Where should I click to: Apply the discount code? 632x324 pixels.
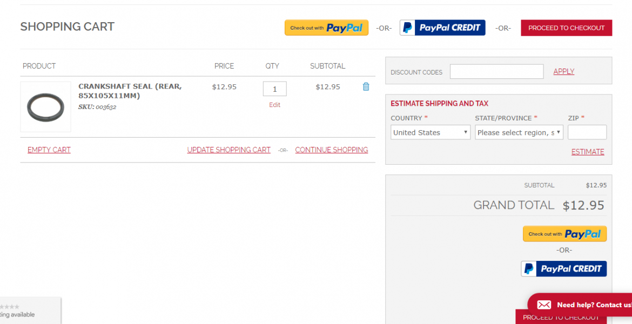563,72
